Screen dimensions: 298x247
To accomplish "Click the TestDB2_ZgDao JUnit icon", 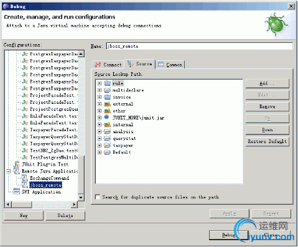I will click(25, 151).
